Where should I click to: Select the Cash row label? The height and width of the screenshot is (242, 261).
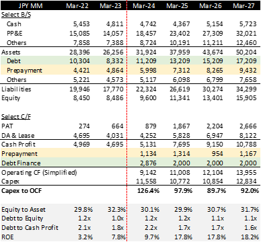pyautogui.click(x=14, y=24)
